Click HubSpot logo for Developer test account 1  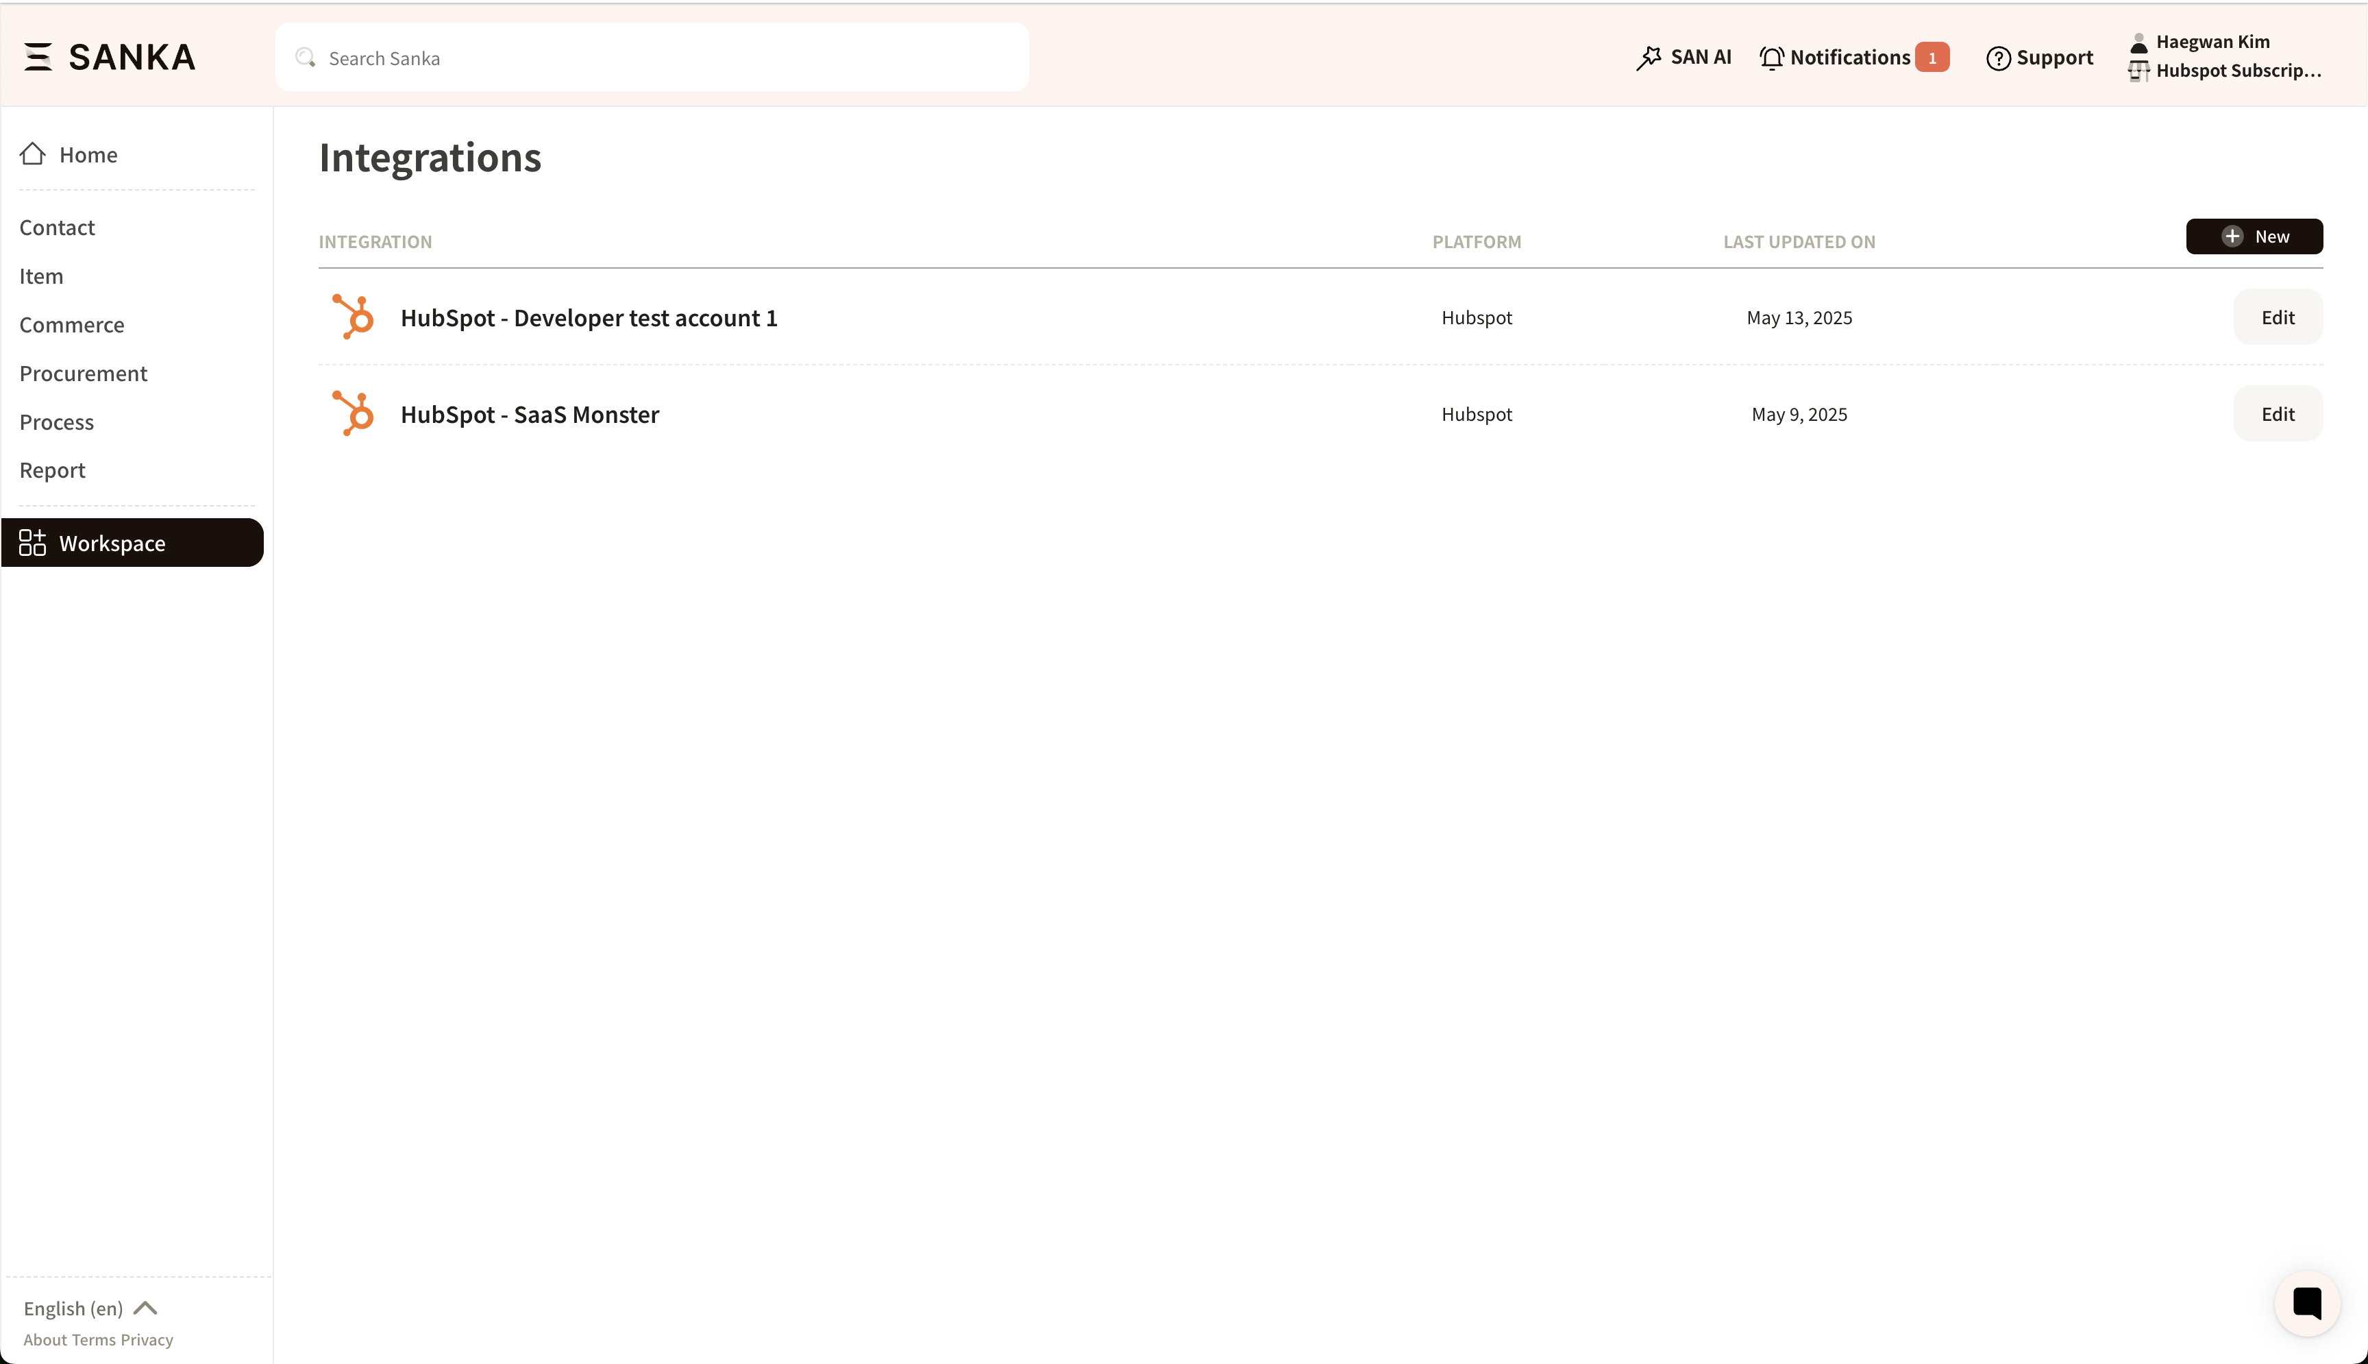pos(353,317)
